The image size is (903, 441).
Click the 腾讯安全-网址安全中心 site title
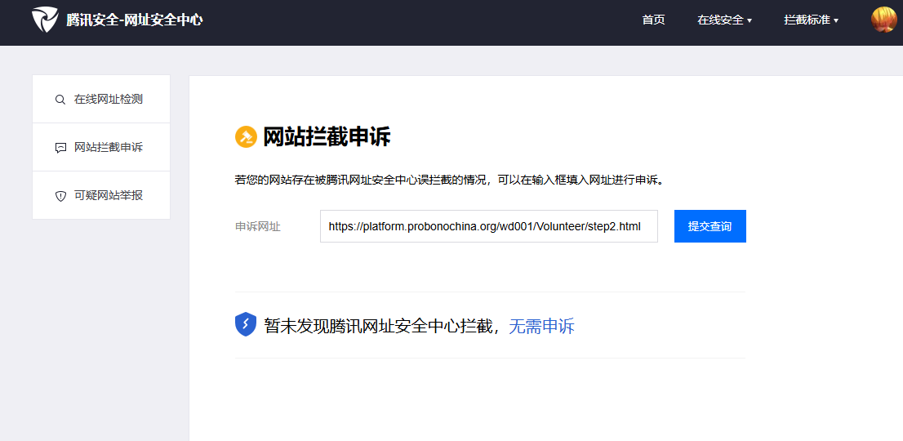coord(134,20)
